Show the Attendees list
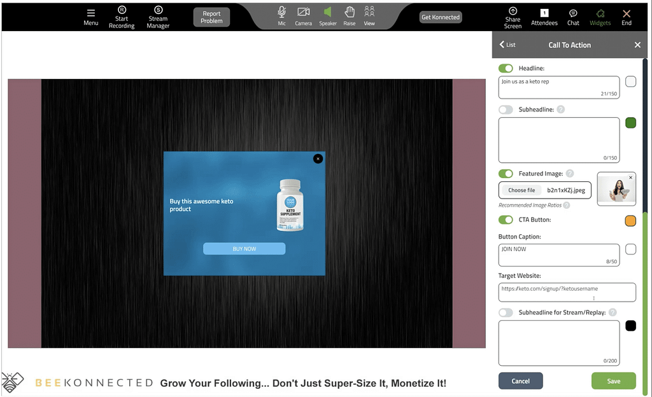652x397 pixels. (x=544, y=13)
